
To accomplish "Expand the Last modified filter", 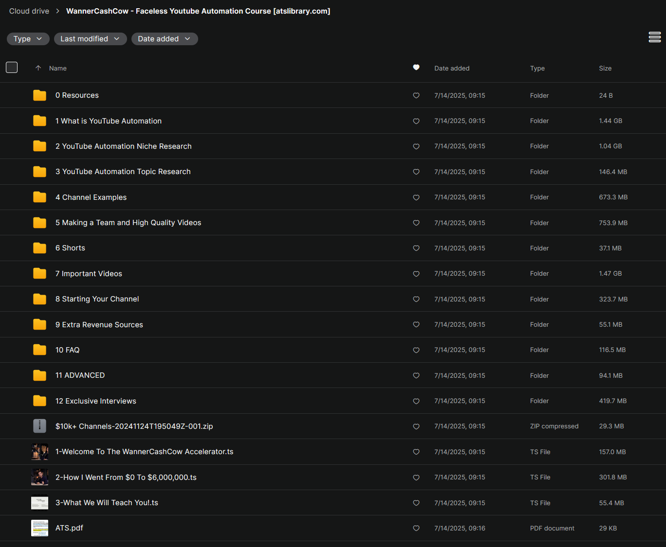I will click(90, 39).
